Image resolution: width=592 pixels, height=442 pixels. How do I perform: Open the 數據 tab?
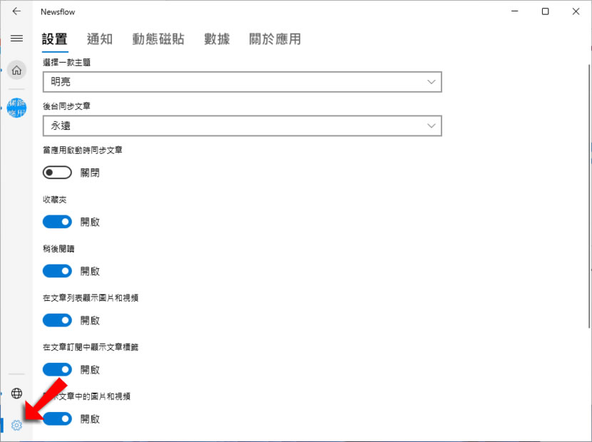pyautogui.click(x=217, y=39)
